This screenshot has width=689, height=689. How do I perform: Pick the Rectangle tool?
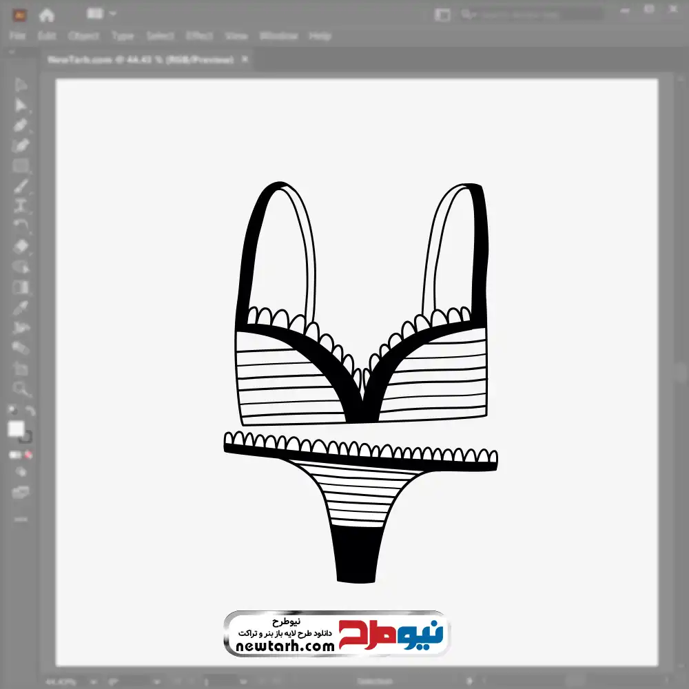(x=21, y=166)
